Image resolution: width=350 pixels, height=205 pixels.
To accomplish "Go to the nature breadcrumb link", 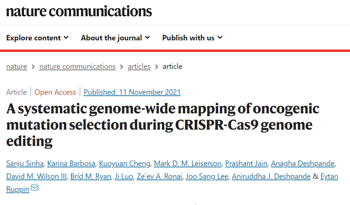I will 17,67.
